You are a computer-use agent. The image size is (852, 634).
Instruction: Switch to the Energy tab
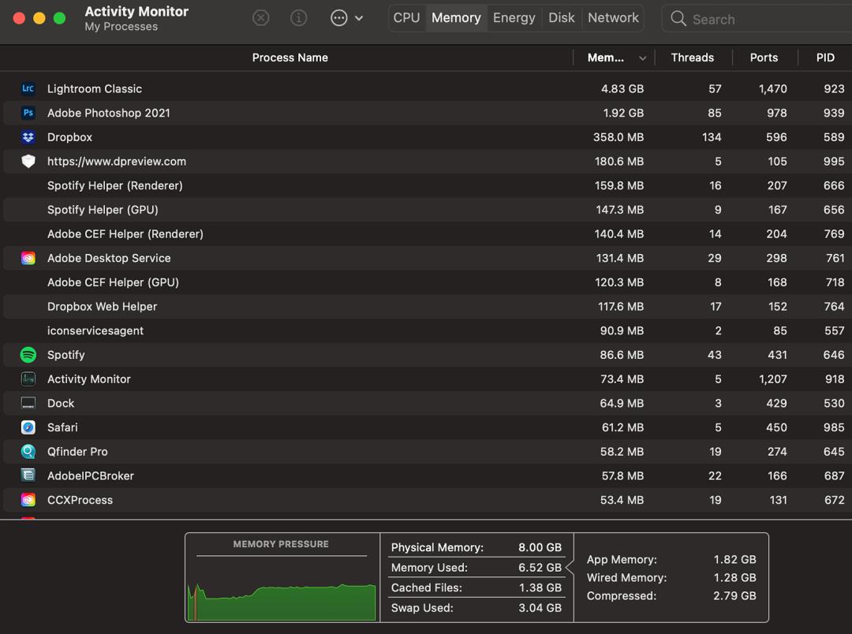point(514,18)
